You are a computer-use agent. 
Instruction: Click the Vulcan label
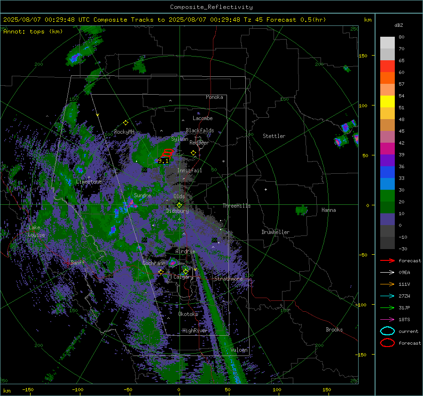[239, 350]
